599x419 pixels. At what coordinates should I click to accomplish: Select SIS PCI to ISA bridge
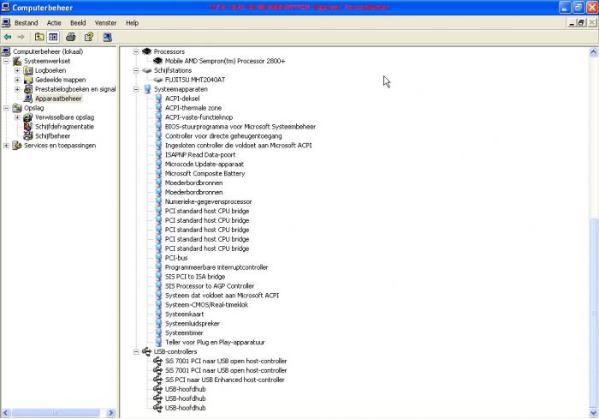coord(195,277)
